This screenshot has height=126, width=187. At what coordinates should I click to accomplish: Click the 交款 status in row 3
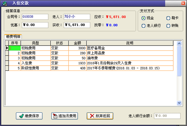[x=60, y=58]
